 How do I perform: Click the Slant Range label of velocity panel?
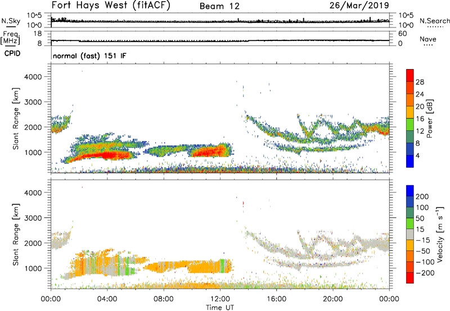tap(16, 235)
